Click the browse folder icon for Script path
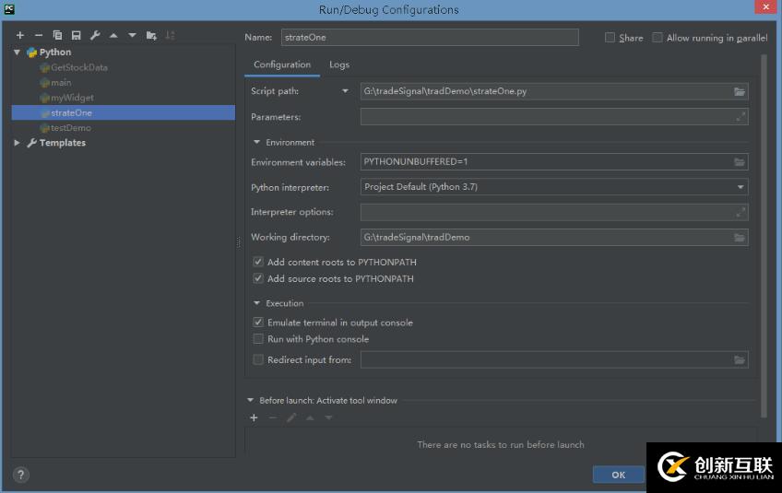 739,91
